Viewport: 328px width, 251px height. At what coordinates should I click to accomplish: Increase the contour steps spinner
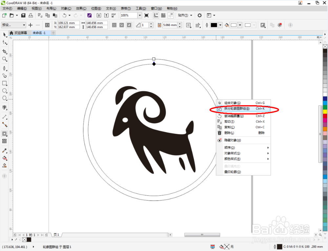[x=151, y=24]
